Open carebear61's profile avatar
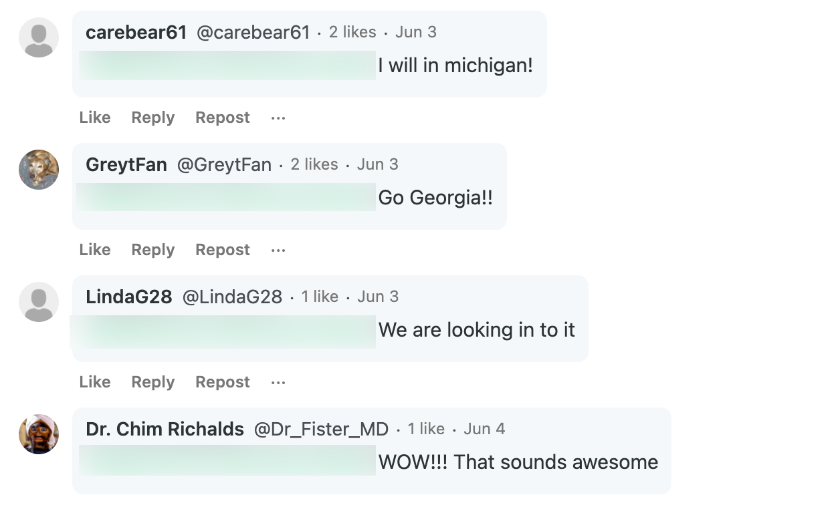Screen dimensions: 832x505 [x=39, y=37]
